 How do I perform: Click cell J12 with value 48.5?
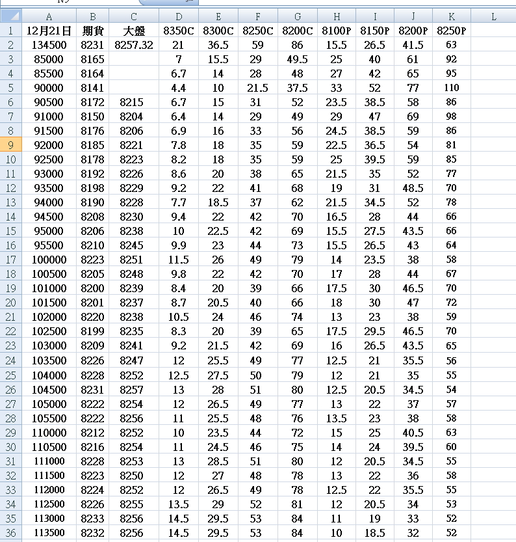pos(413,187)
